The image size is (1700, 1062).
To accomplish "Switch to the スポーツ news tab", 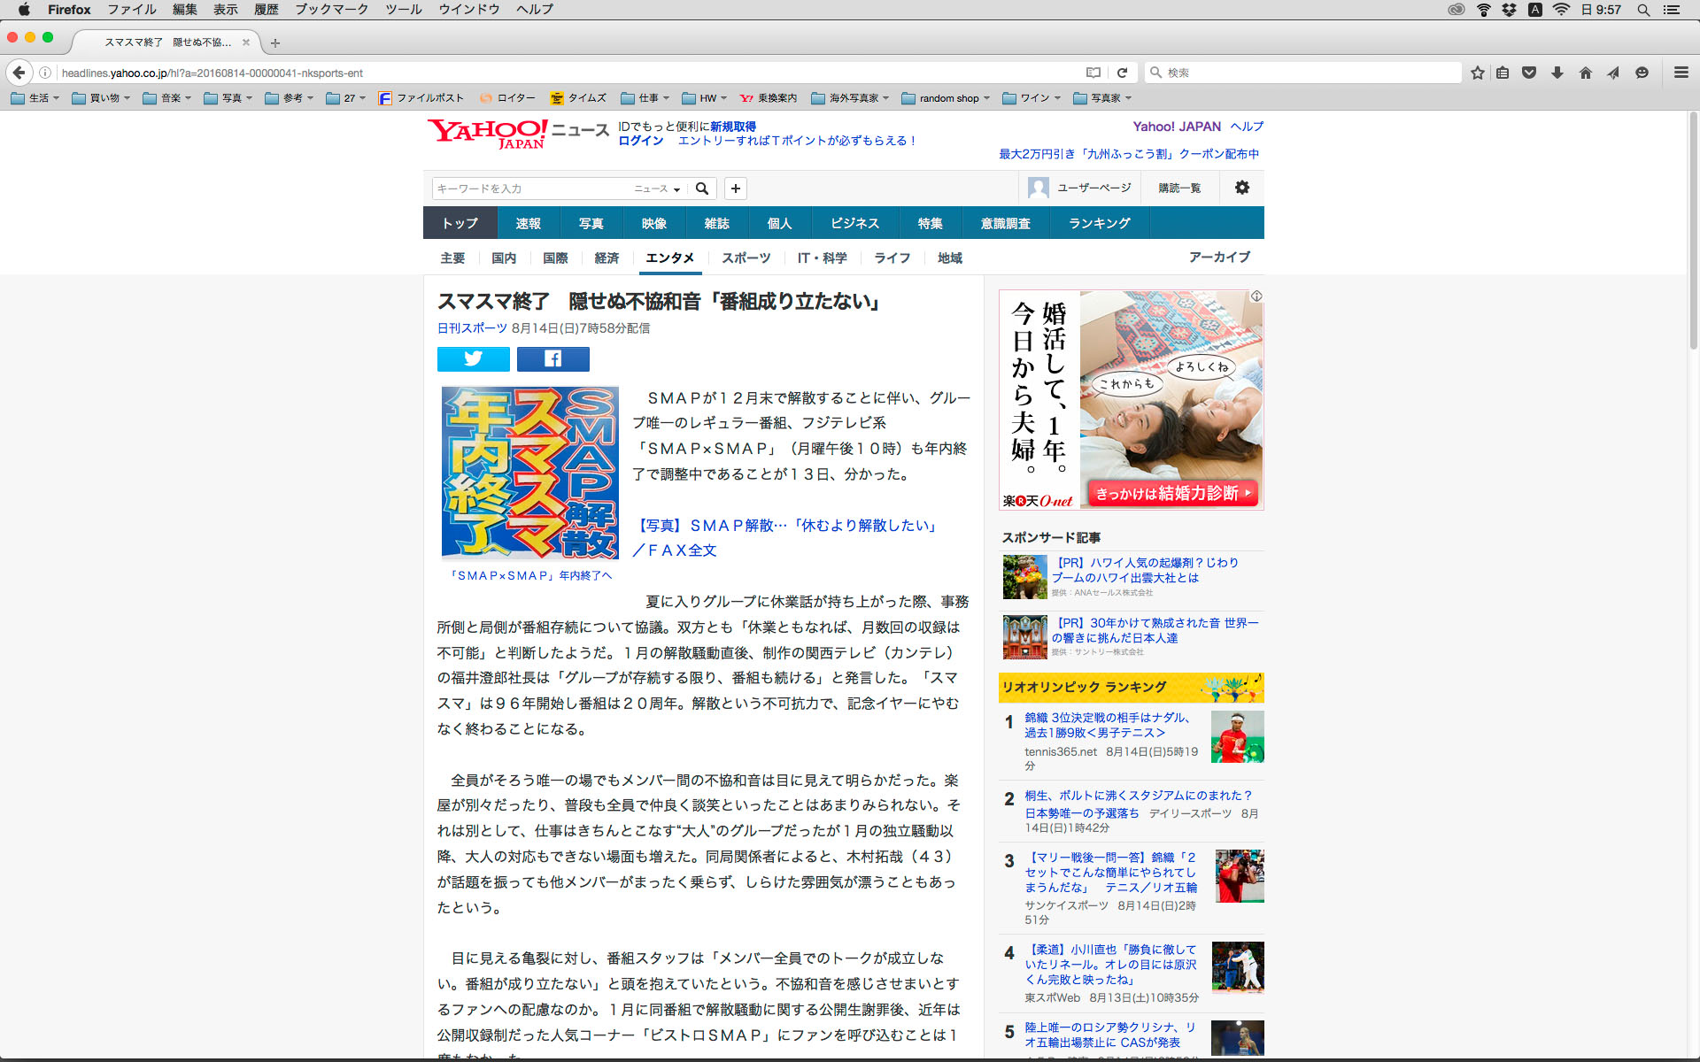I will [746, 258].
